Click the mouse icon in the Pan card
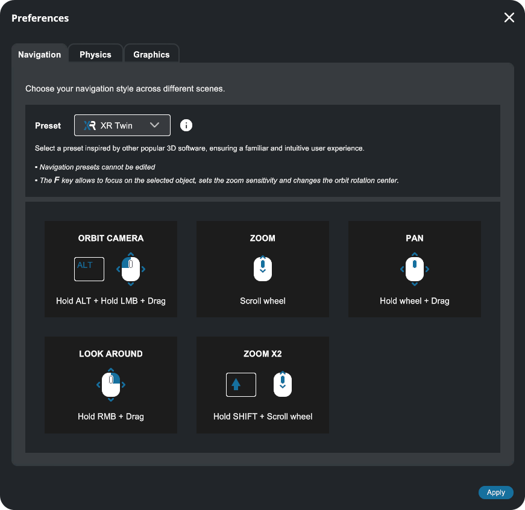Image resolution: width=525 pixels, height=510 pixels. coord(414,269)
